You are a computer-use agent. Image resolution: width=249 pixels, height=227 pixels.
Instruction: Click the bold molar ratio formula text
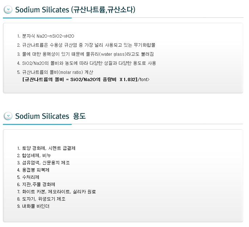point(79,79)
